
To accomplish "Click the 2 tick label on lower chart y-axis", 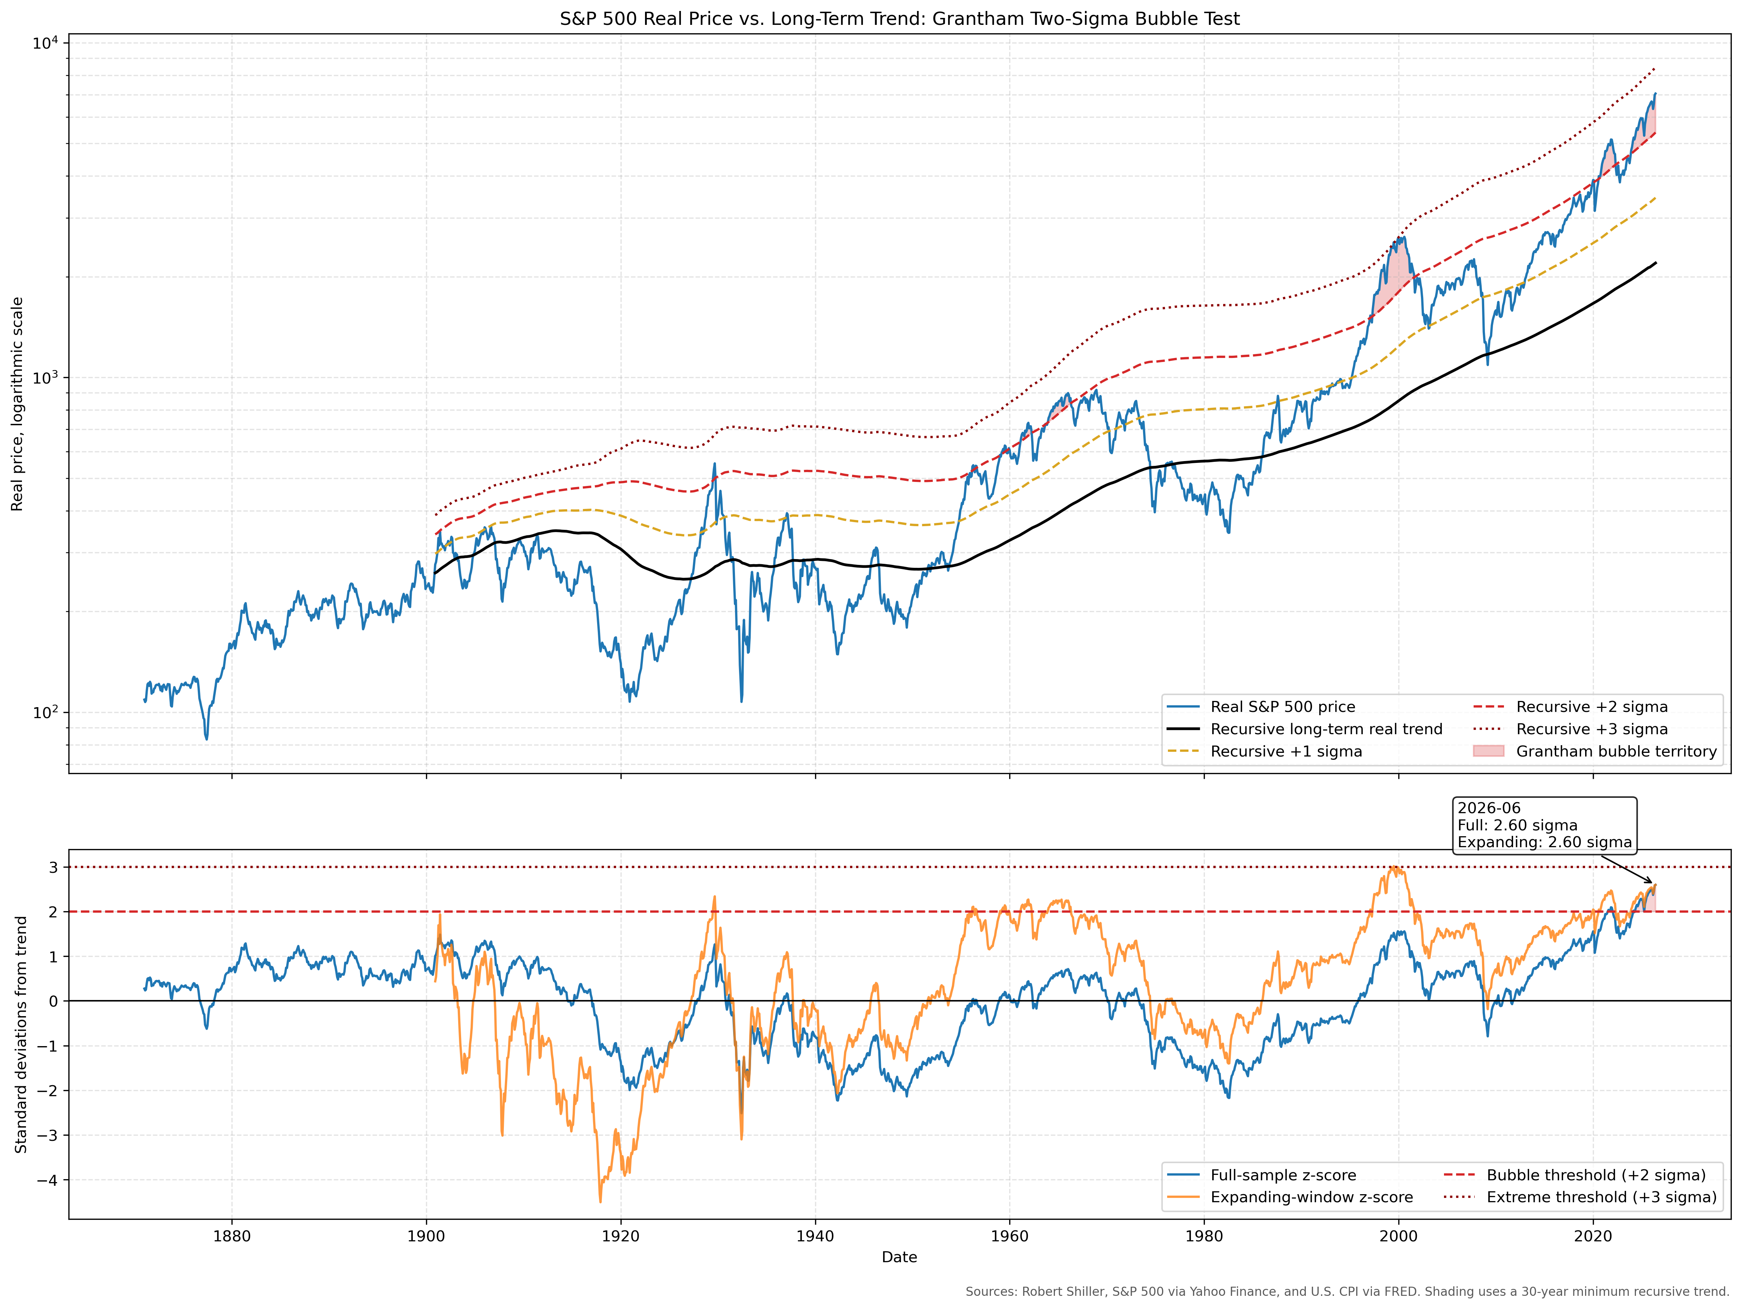I will [x=53, y=912].
